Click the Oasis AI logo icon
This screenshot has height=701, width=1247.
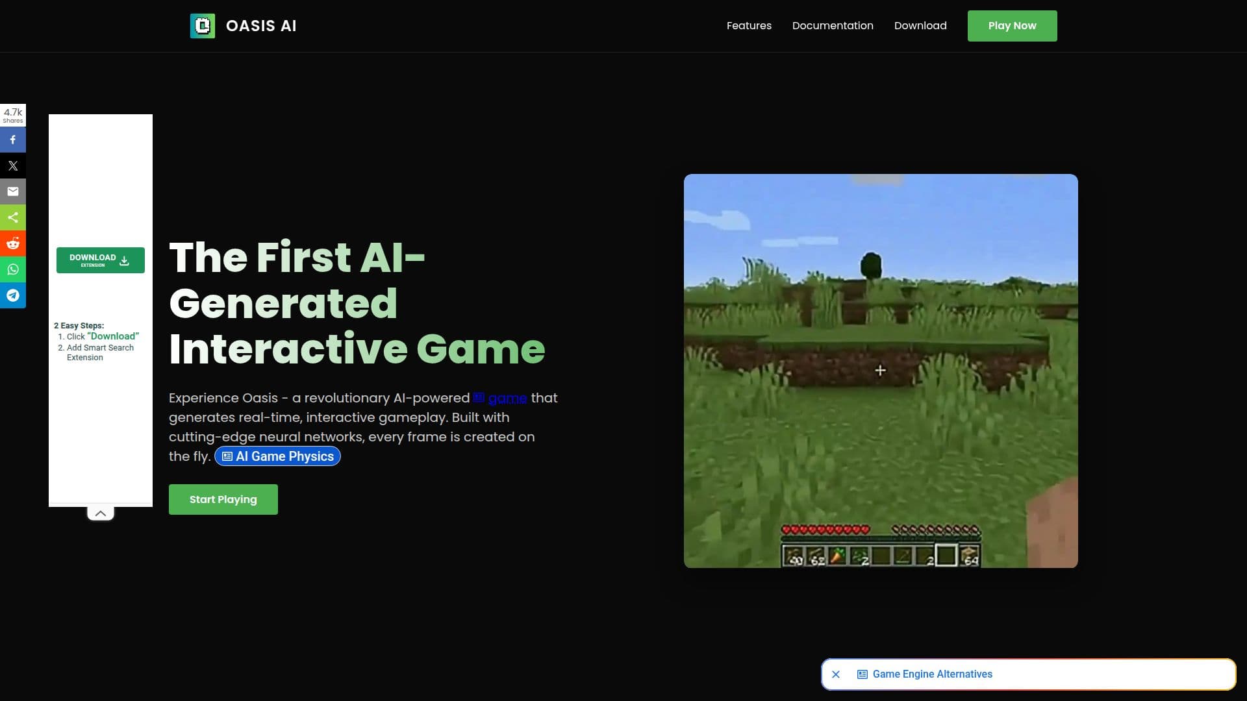[x=202, y=26]
